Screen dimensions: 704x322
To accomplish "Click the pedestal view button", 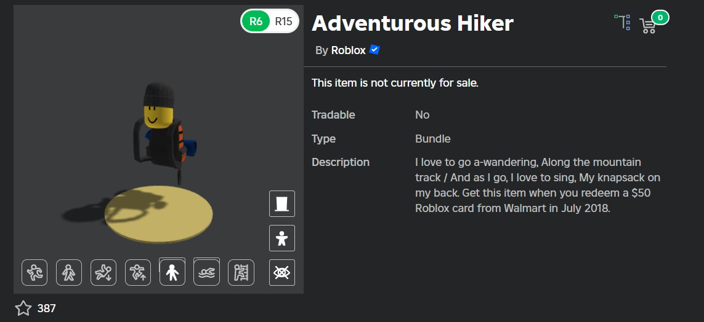I will point(282,204).
